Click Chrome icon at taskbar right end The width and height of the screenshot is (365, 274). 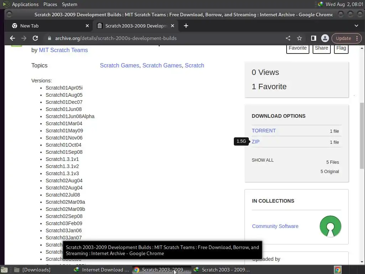point(338,270)
